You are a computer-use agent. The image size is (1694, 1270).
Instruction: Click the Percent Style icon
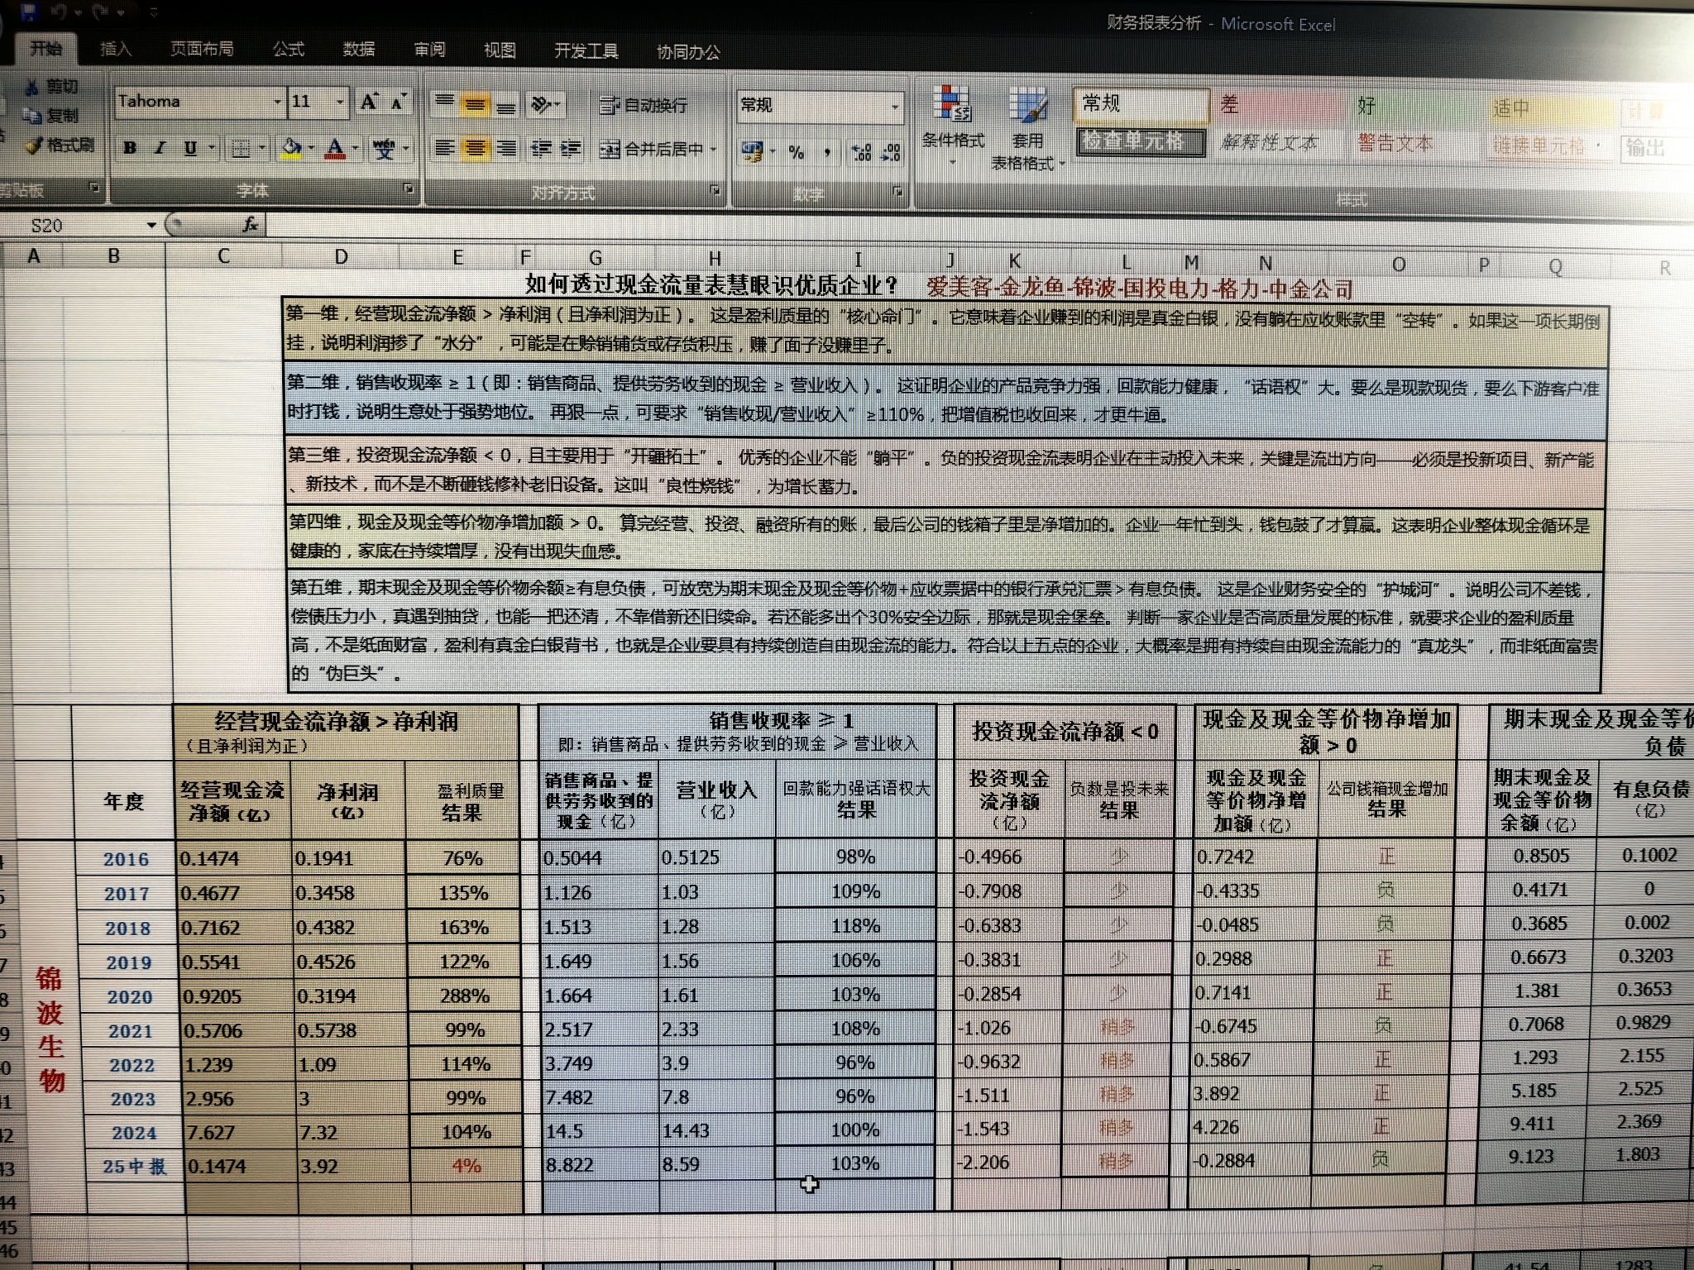796,152
